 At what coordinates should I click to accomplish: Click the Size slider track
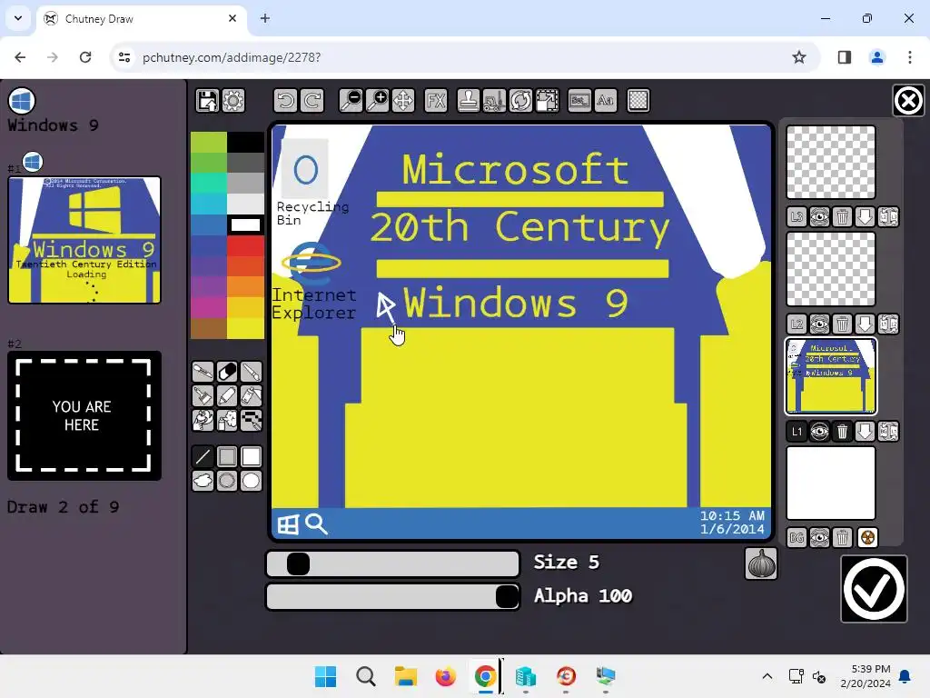[x=392, y=563]
